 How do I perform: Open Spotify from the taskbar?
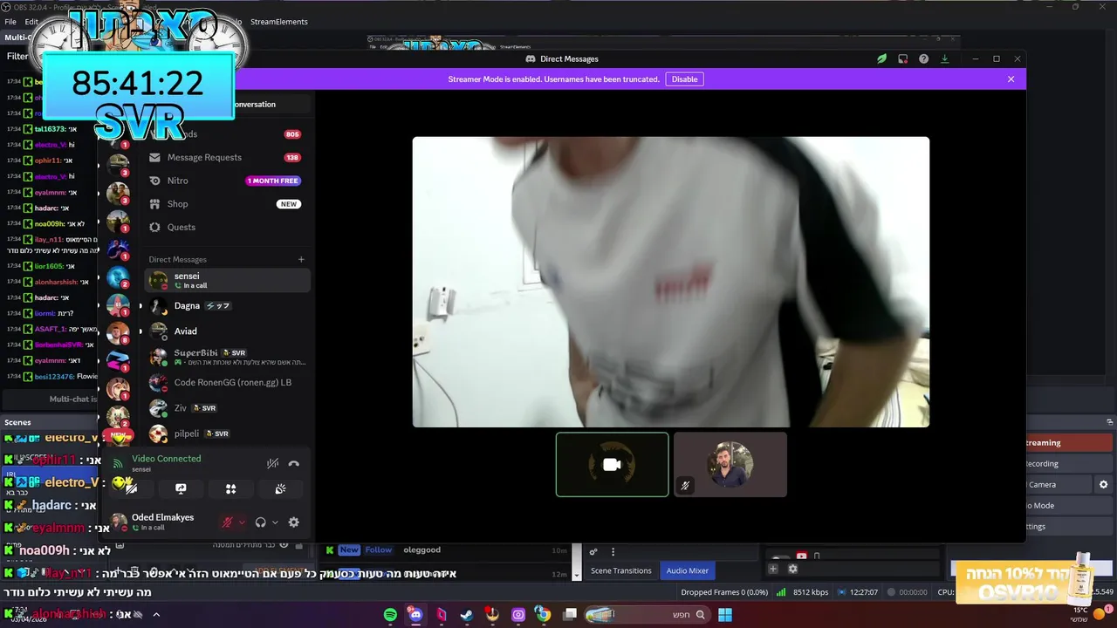tap(390, 615)
